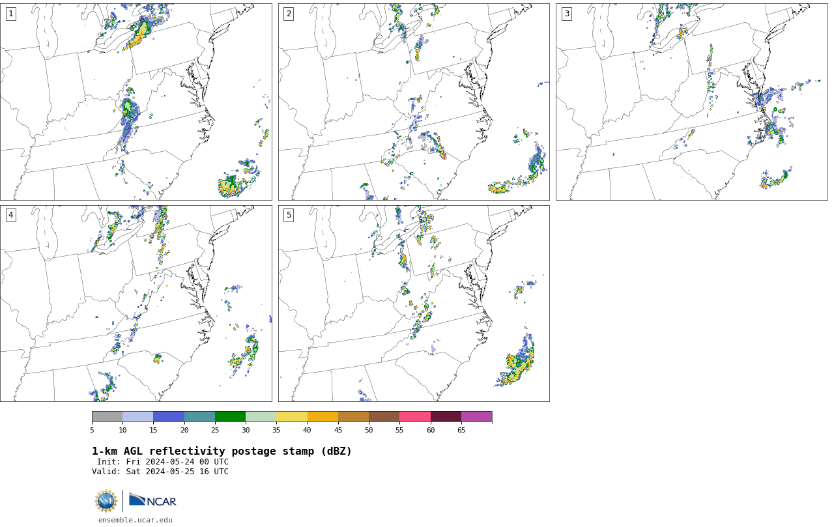
Task: Click the ensemble.ucar.edu text
Action: [x=136, y=520]
